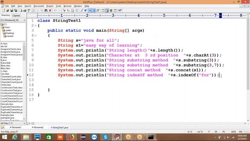Toggle the directory window toolbar button

[x=107, y=11]
